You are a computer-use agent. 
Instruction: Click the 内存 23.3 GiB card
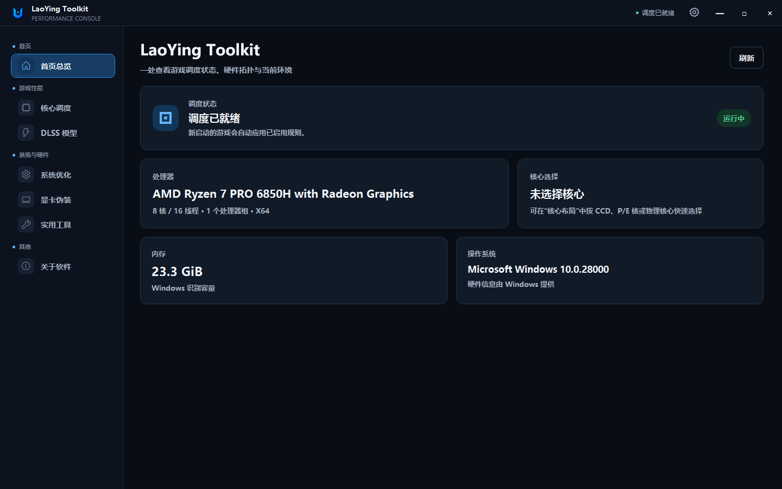(294, 271)
